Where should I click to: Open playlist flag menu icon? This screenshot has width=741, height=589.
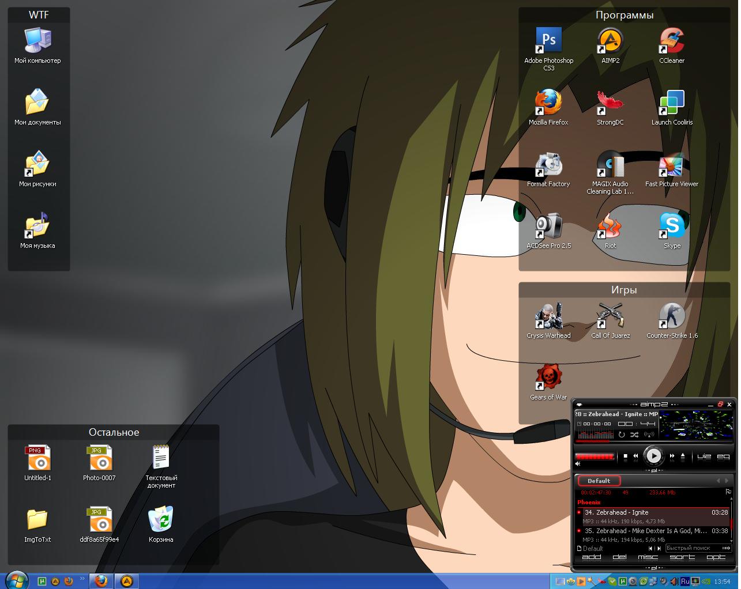click(728, 492)
